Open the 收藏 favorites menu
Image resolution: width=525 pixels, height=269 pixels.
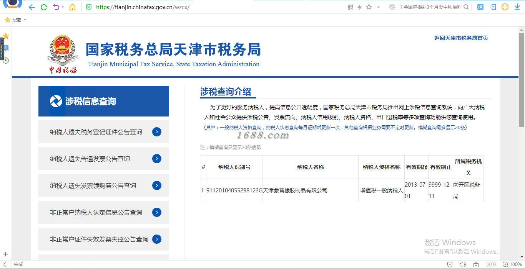(x=13, y=20)
